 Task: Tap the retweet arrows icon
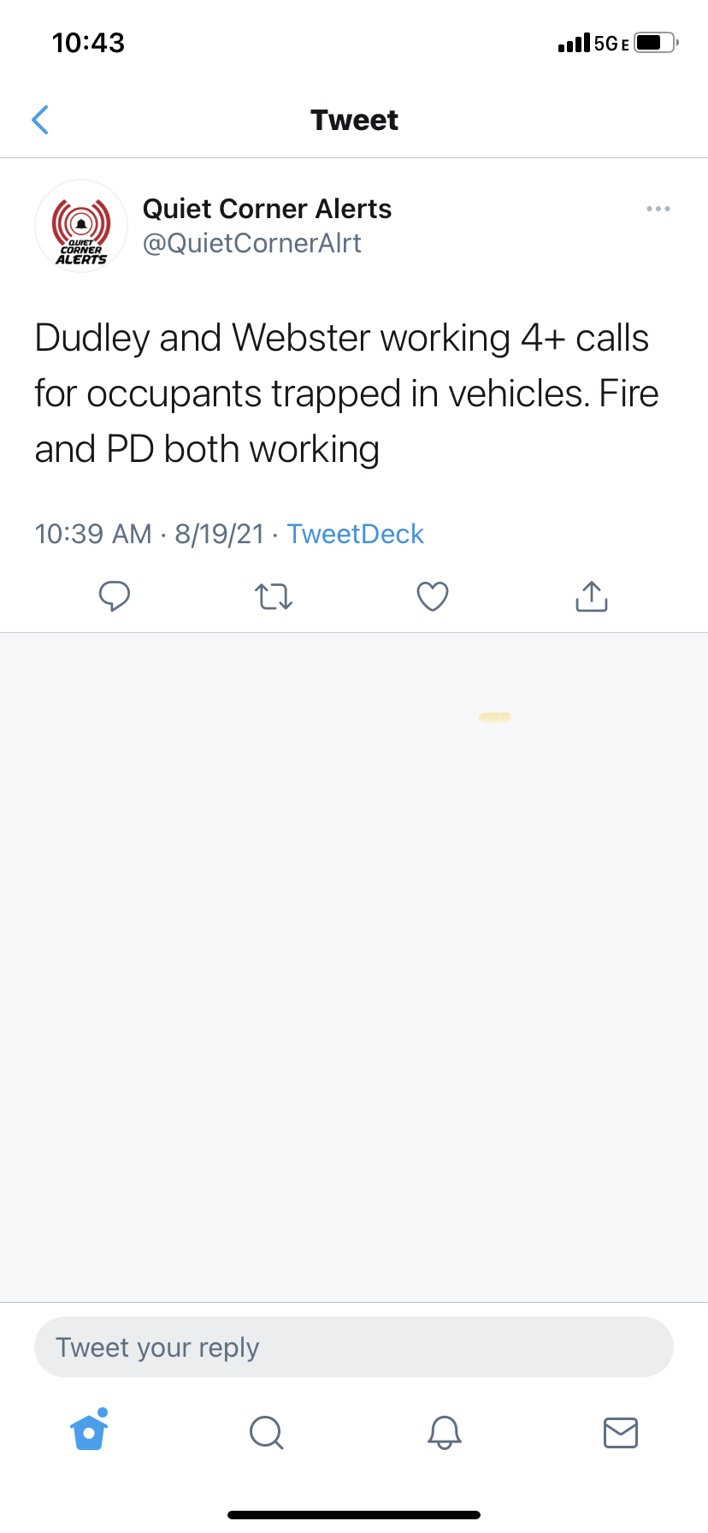tap(274, 595)
